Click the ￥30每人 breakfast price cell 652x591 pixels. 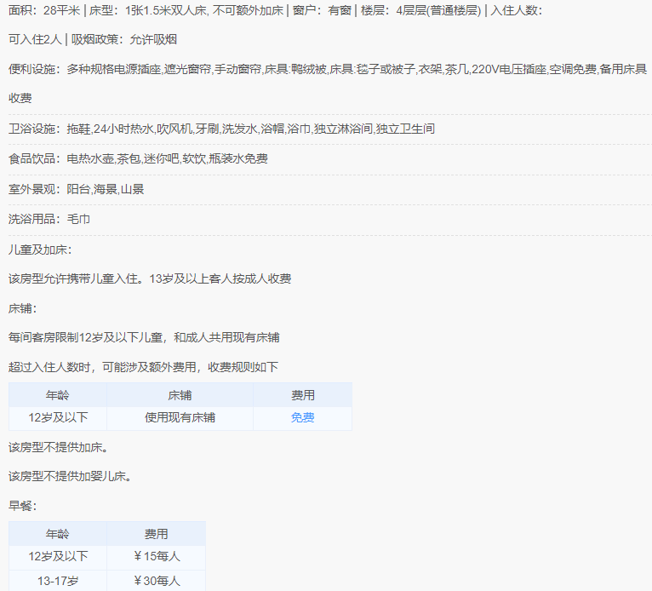point(157,581)
